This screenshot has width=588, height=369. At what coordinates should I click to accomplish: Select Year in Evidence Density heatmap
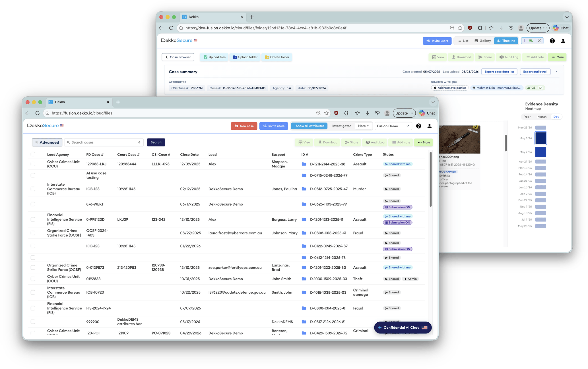[527, 117]
